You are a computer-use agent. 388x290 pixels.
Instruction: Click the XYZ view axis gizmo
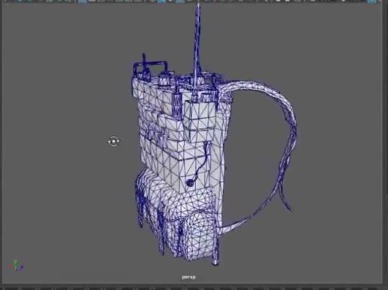[x=16, y=266]
